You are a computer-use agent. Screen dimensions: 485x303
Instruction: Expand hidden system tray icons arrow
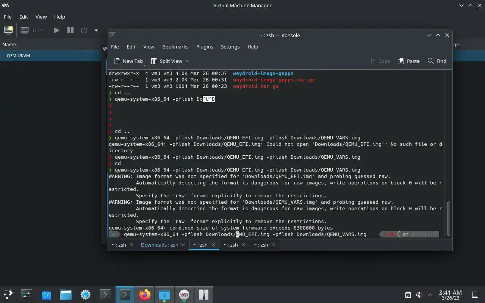click(x=430, y=294)
